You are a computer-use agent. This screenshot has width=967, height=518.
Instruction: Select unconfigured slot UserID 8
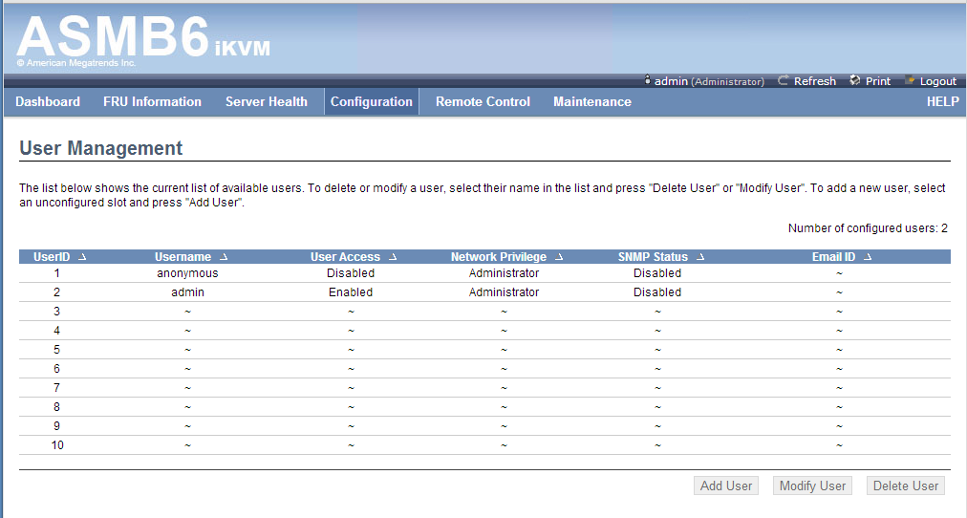56,407
